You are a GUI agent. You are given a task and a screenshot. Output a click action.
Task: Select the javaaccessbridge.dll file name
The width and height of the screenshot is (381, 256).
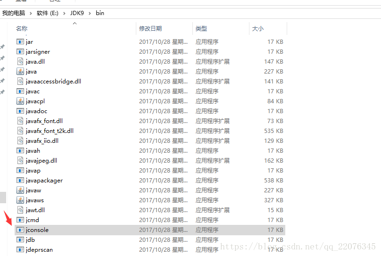[x=53, y=82]
